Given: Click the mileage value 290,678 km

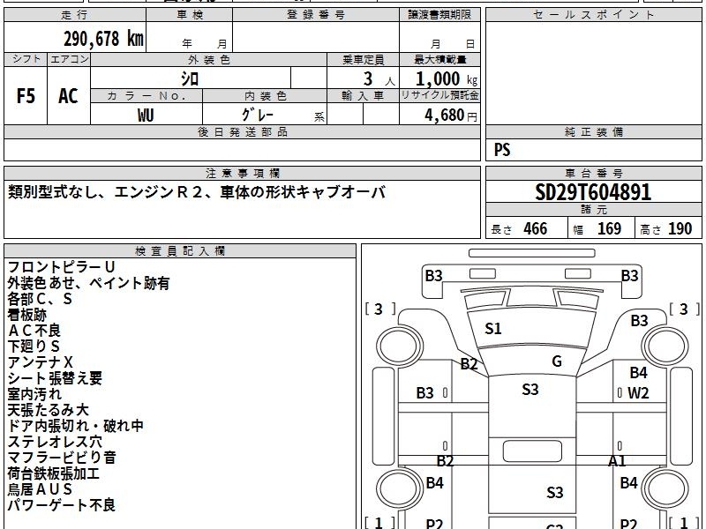Looking at the screenshot, I should pos(103,39).
